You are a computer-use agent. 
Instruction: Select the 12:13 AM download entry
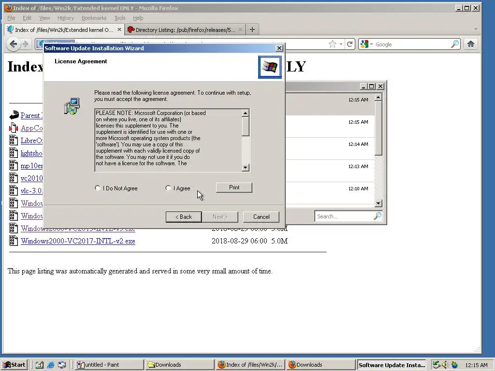coord(329,171)
